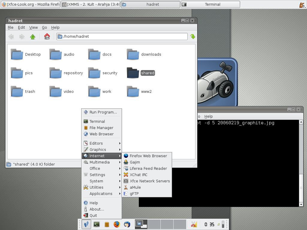Choose About... in the Xfce menu
The height and width of the screenshot is (230, 307).
102,209
